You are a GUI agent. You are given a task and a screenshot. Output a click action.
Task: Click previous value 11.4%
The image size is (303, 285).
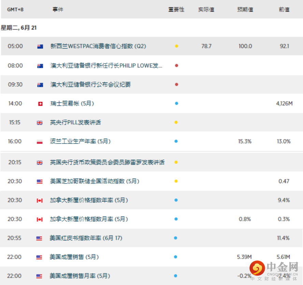[283, 238]
